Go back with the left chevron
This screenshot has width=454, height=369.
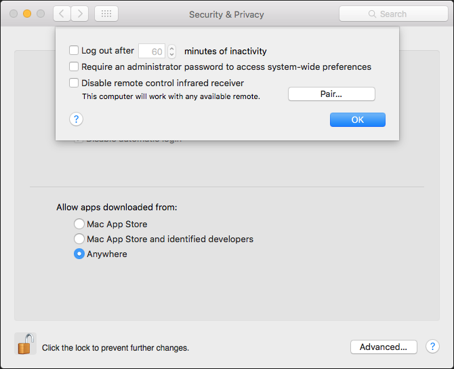[62, 14]
